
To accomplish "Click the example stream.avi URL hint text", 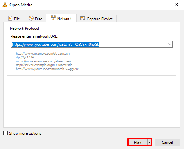I will (x=43, y=54).
